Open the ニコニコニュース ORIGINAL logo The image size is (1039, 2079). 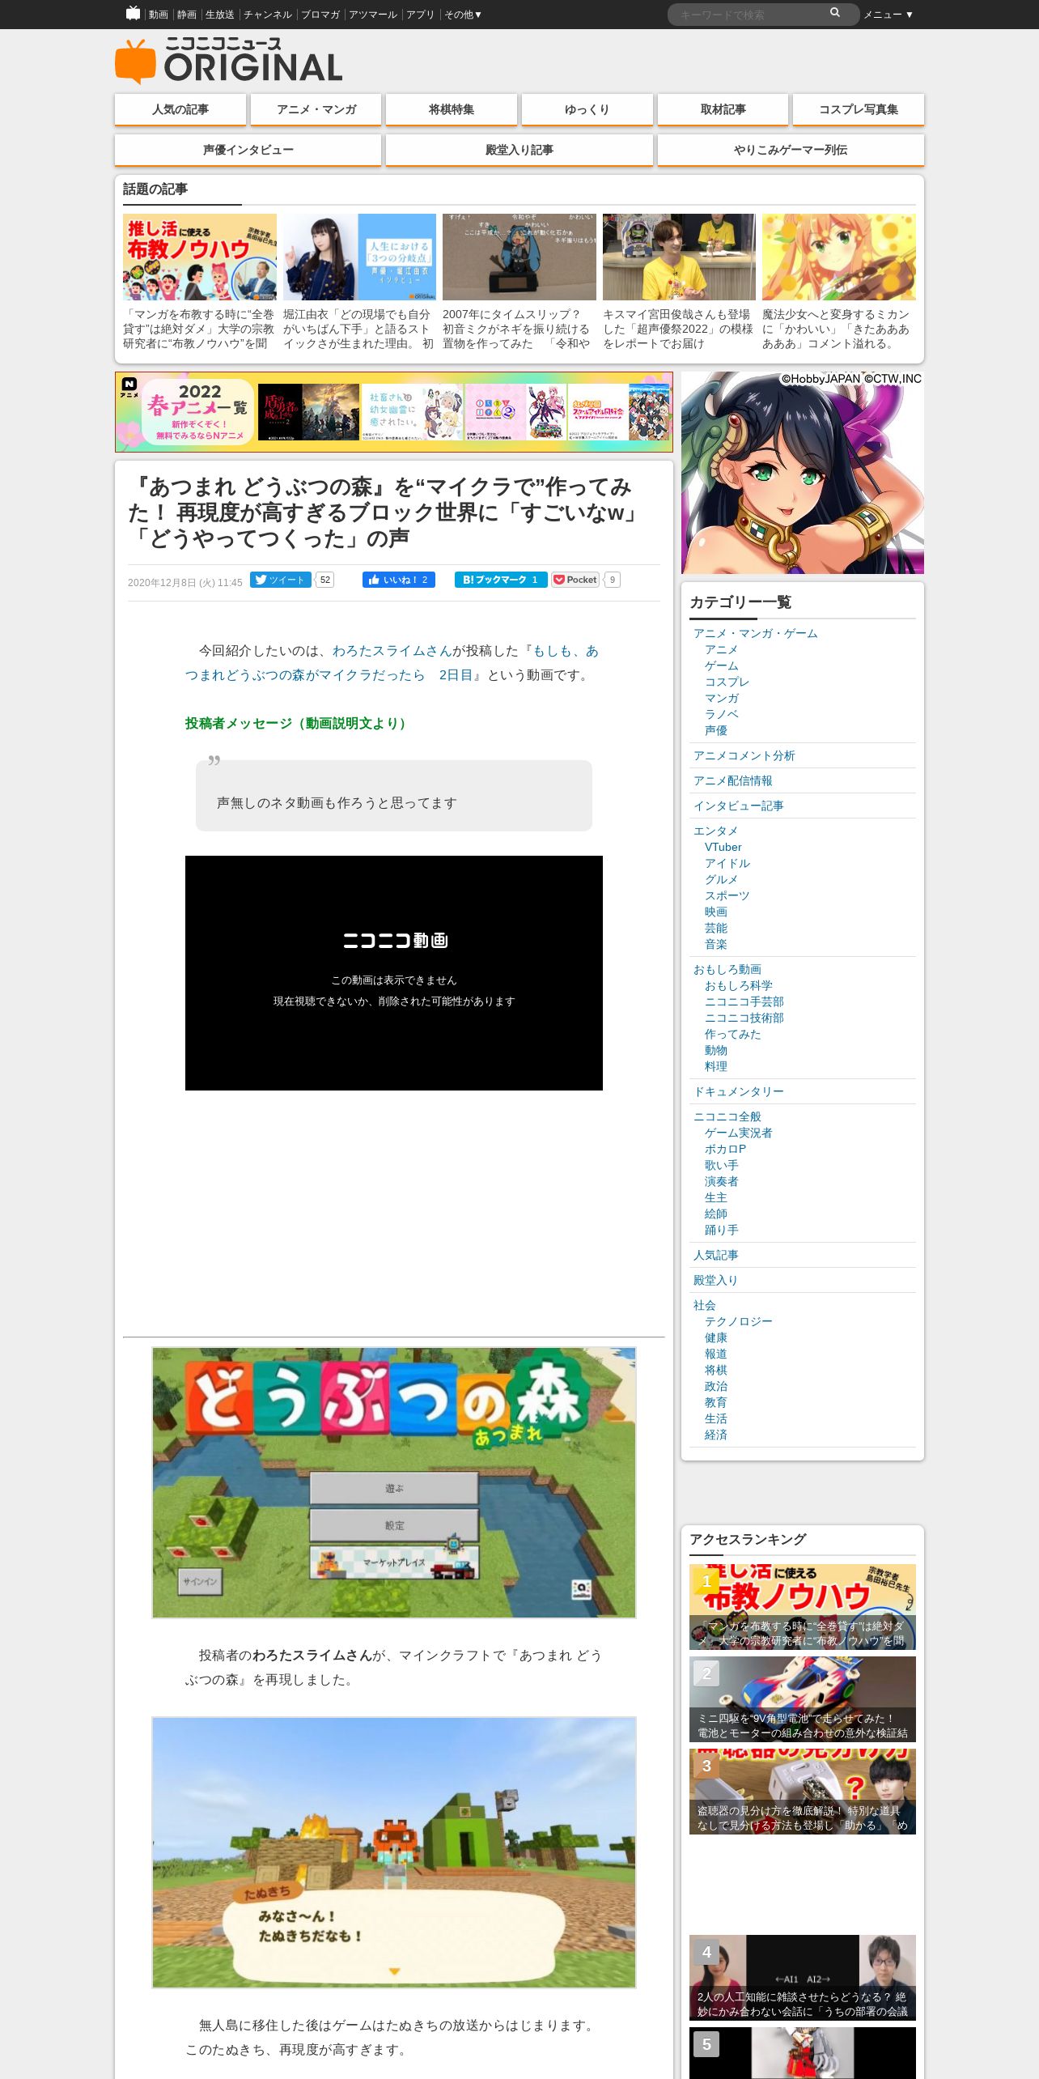coord(228,61)
